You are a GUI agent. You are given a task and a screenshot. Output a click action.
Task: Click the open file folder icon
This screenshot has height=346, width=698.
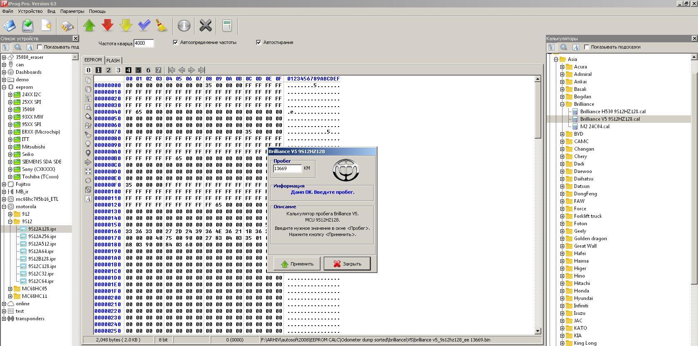9,26
